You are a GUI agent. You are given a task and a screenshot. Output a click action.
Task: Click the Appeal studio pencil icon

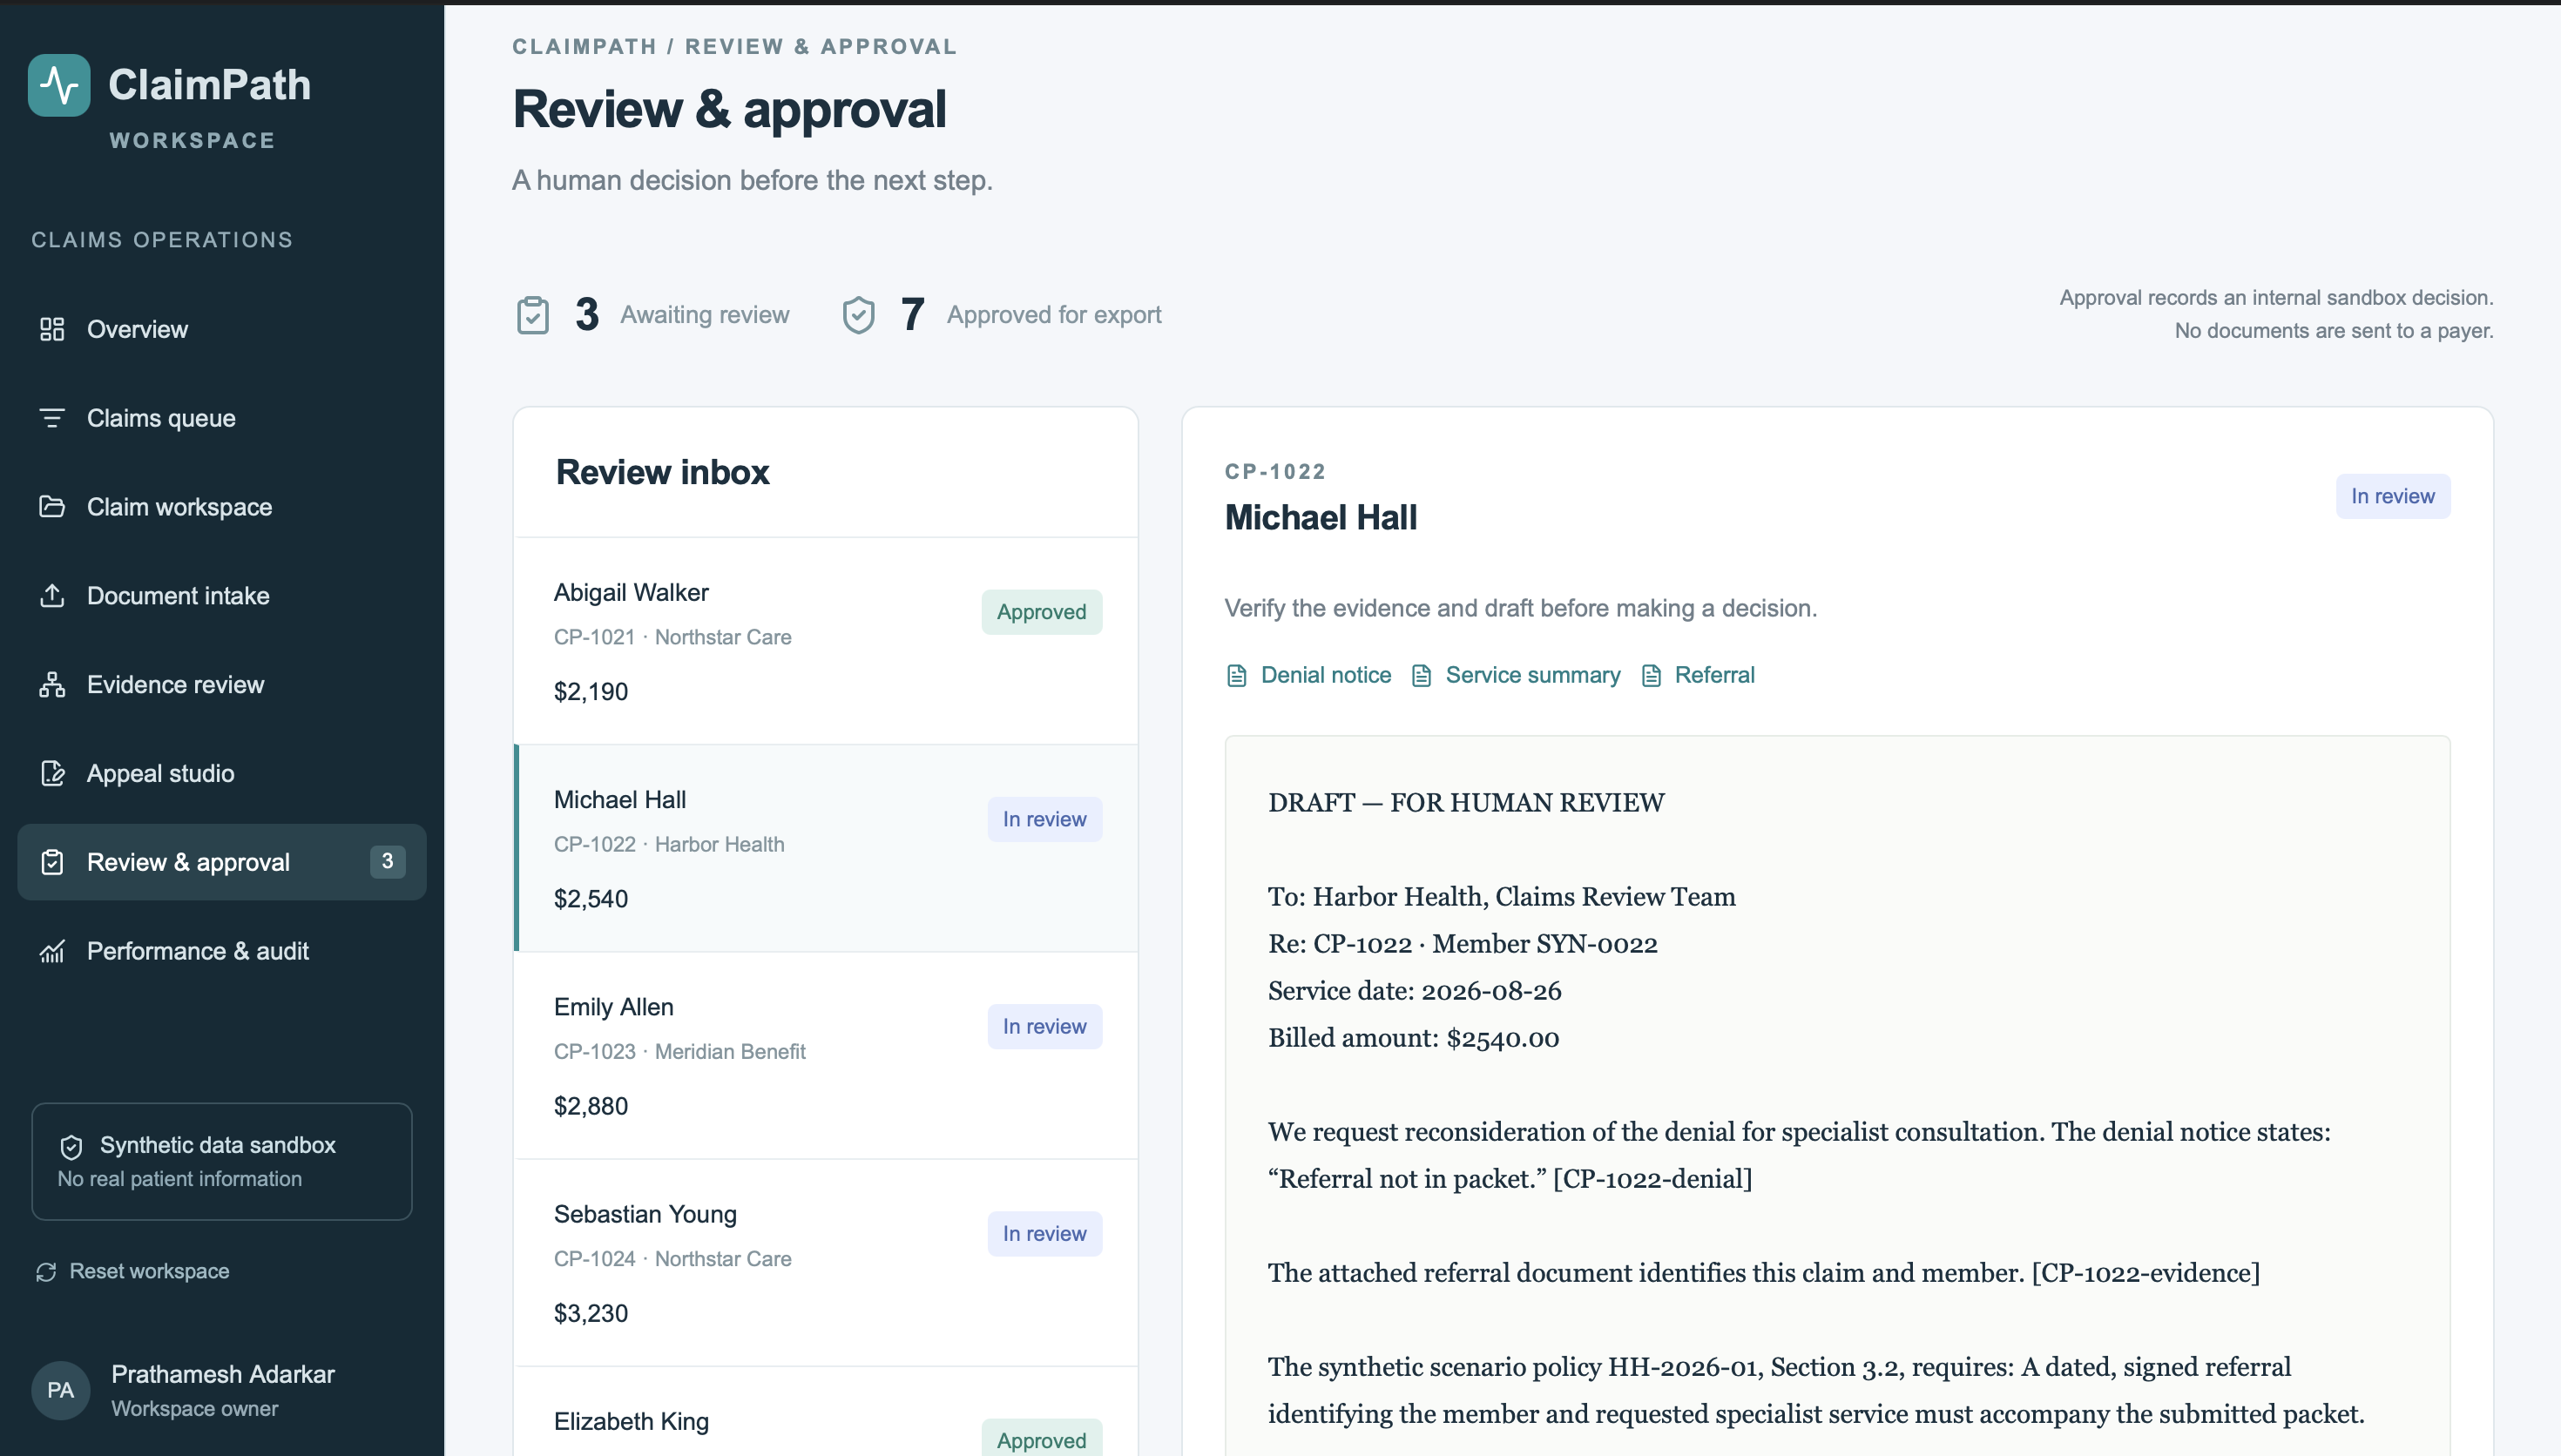52,773
